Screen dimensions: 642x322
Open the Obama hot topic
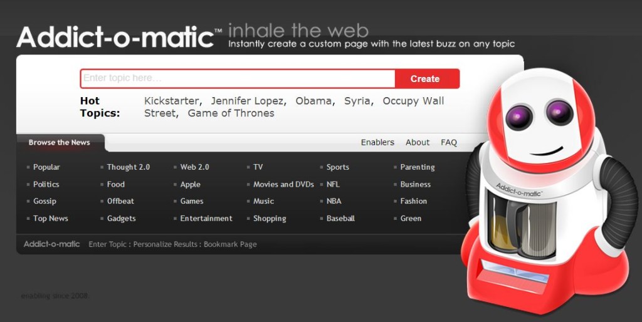tap(313, 101)
